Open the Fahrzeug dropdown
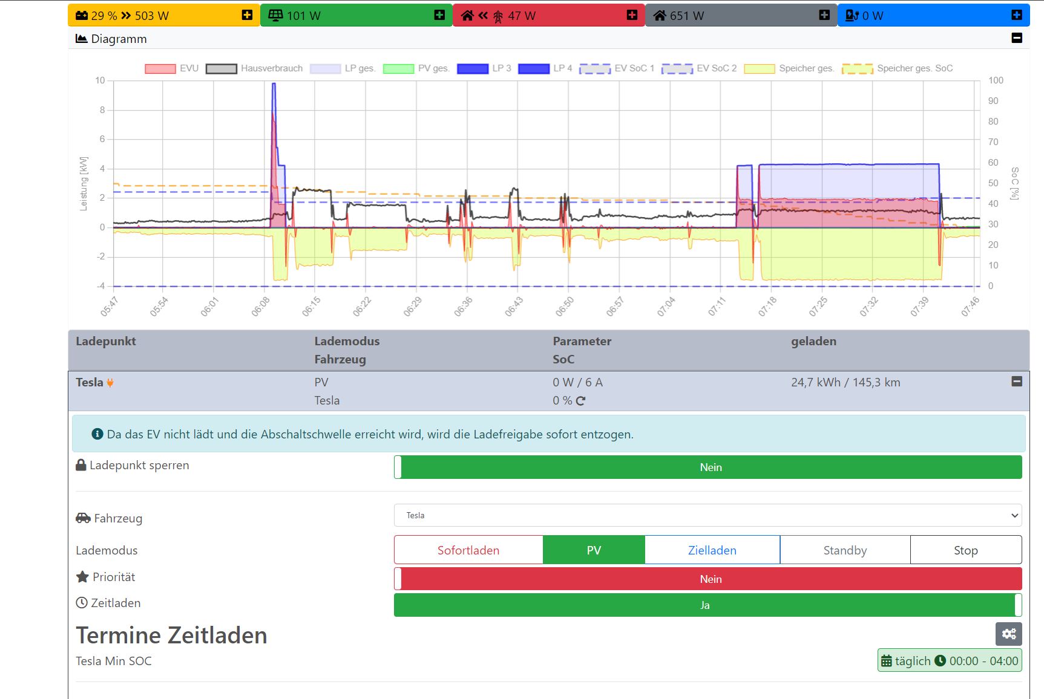 [707, 516]
